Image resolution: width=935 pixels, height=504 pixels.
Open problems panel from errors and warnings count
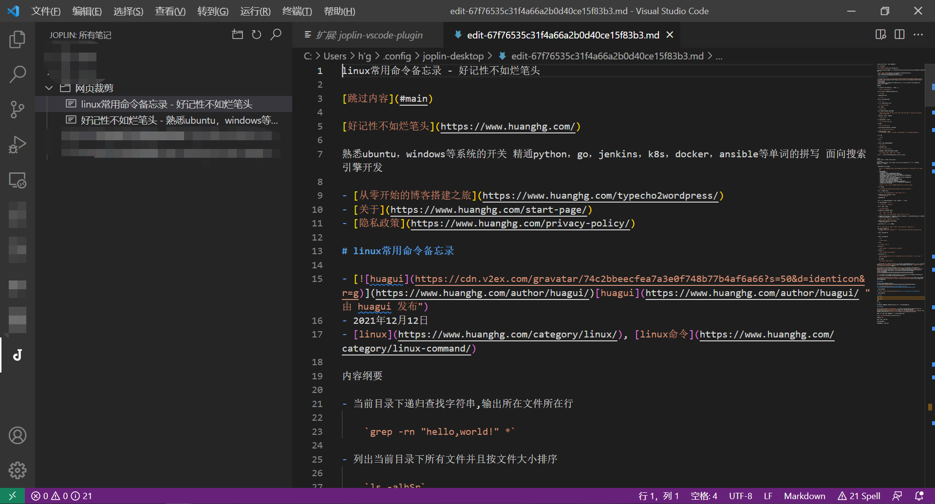click(x=61, y=496)
